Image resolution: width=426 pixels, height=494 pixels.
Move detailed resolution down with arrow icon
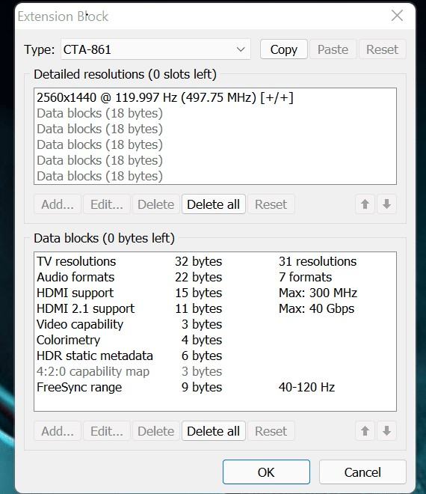(x=386, y=204)
